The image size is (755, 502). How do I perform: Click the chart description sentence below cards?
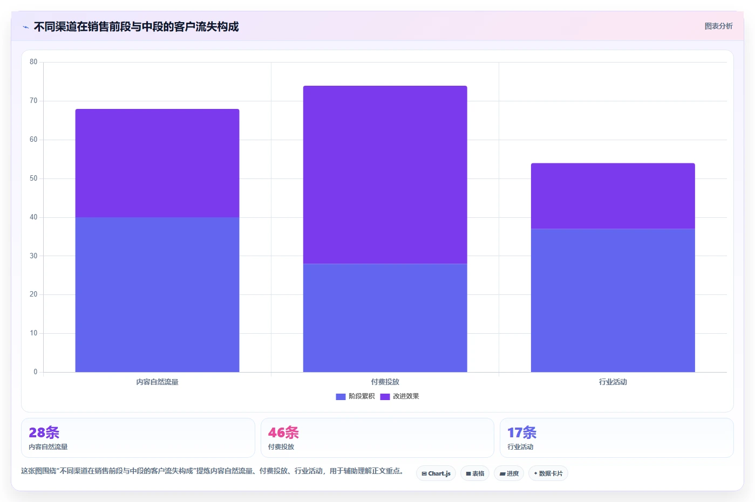[x=213, y=471]
